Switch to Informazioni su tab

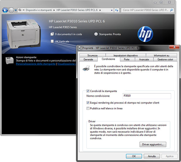pos(161,56)
